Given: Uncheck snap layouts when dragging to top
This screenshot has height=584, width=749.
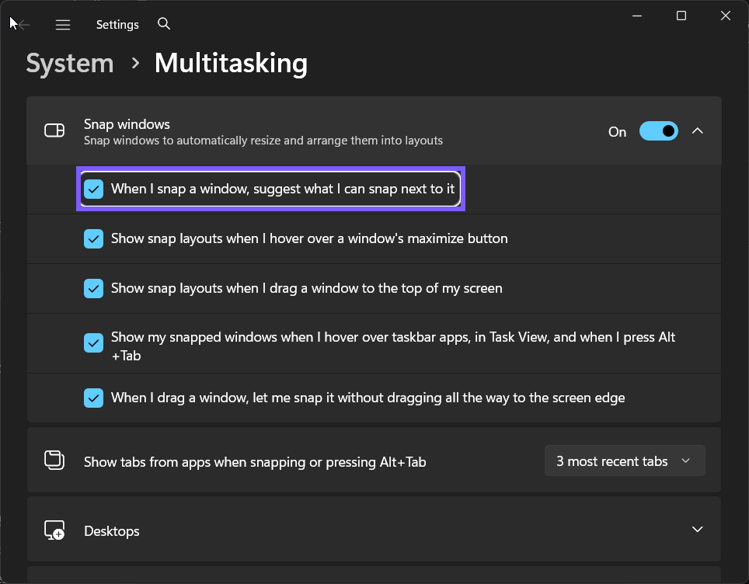Looking at the screenshot, I should tap(93, 288).
